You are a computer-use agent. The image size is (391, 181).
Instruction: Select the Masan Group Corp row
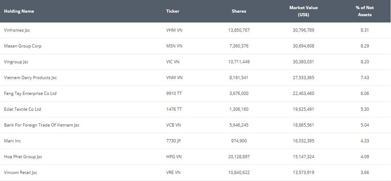pyautogui.click(x=23, y=46)
